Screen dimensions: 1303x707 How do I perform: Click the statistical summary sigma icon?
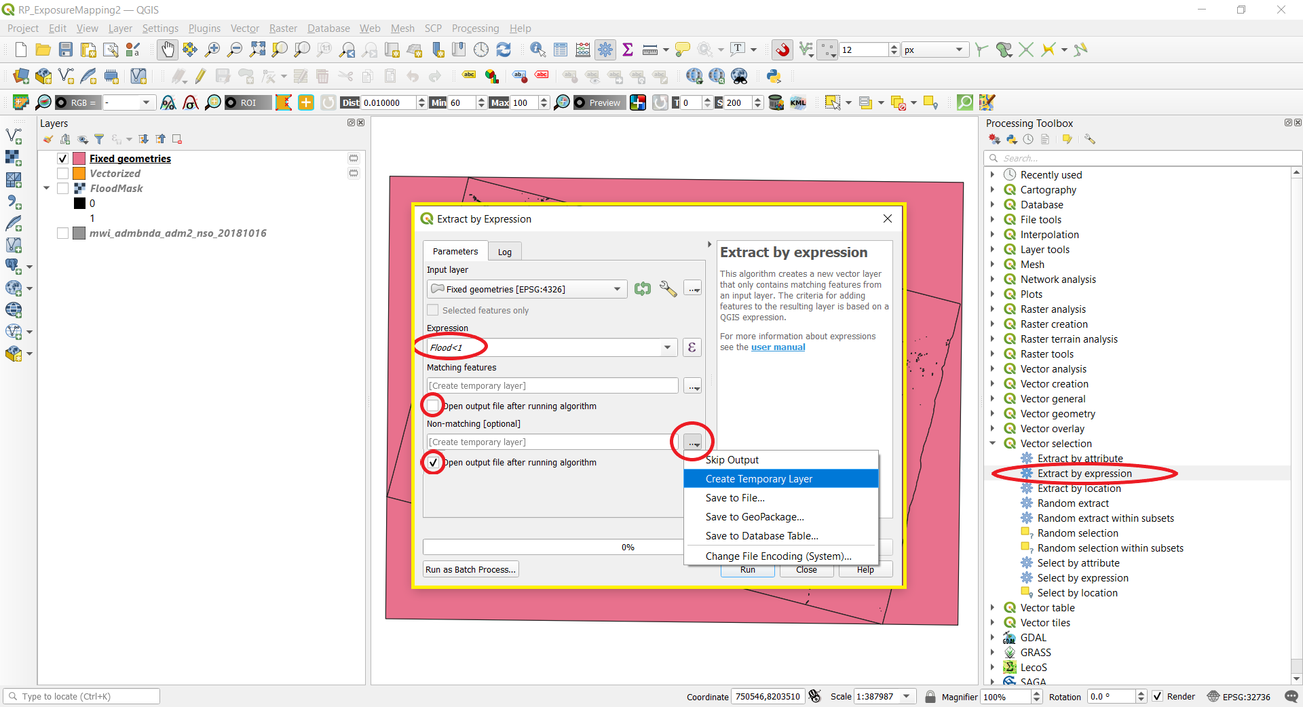(628, 50)
